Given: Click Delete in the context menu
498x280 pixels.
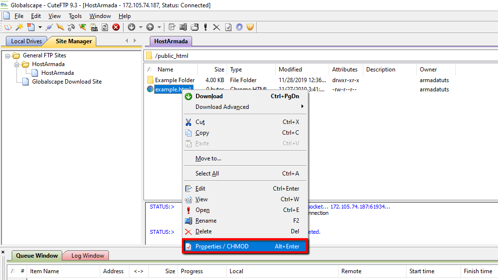Looking at the screenshot, I should tap(244, 231).
